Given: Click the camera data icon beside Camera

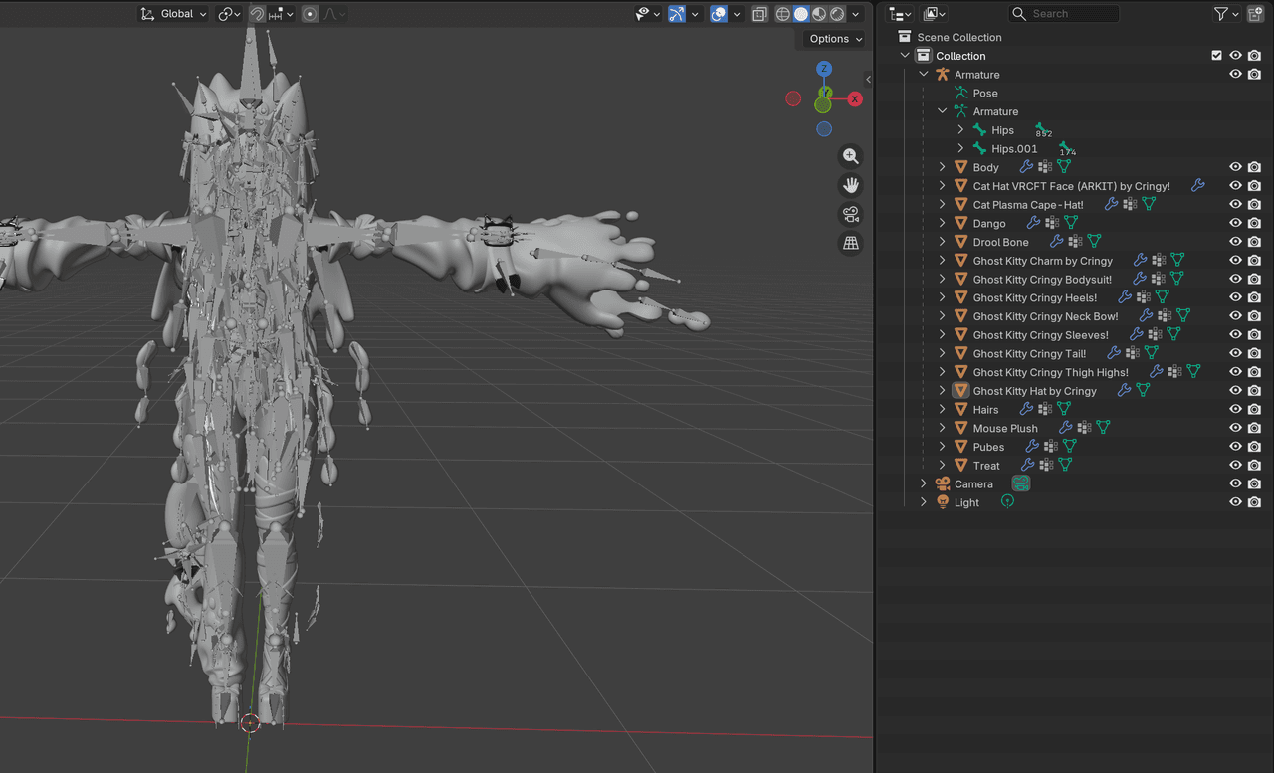Looking at the screenshot, I should click(1021, 483).
